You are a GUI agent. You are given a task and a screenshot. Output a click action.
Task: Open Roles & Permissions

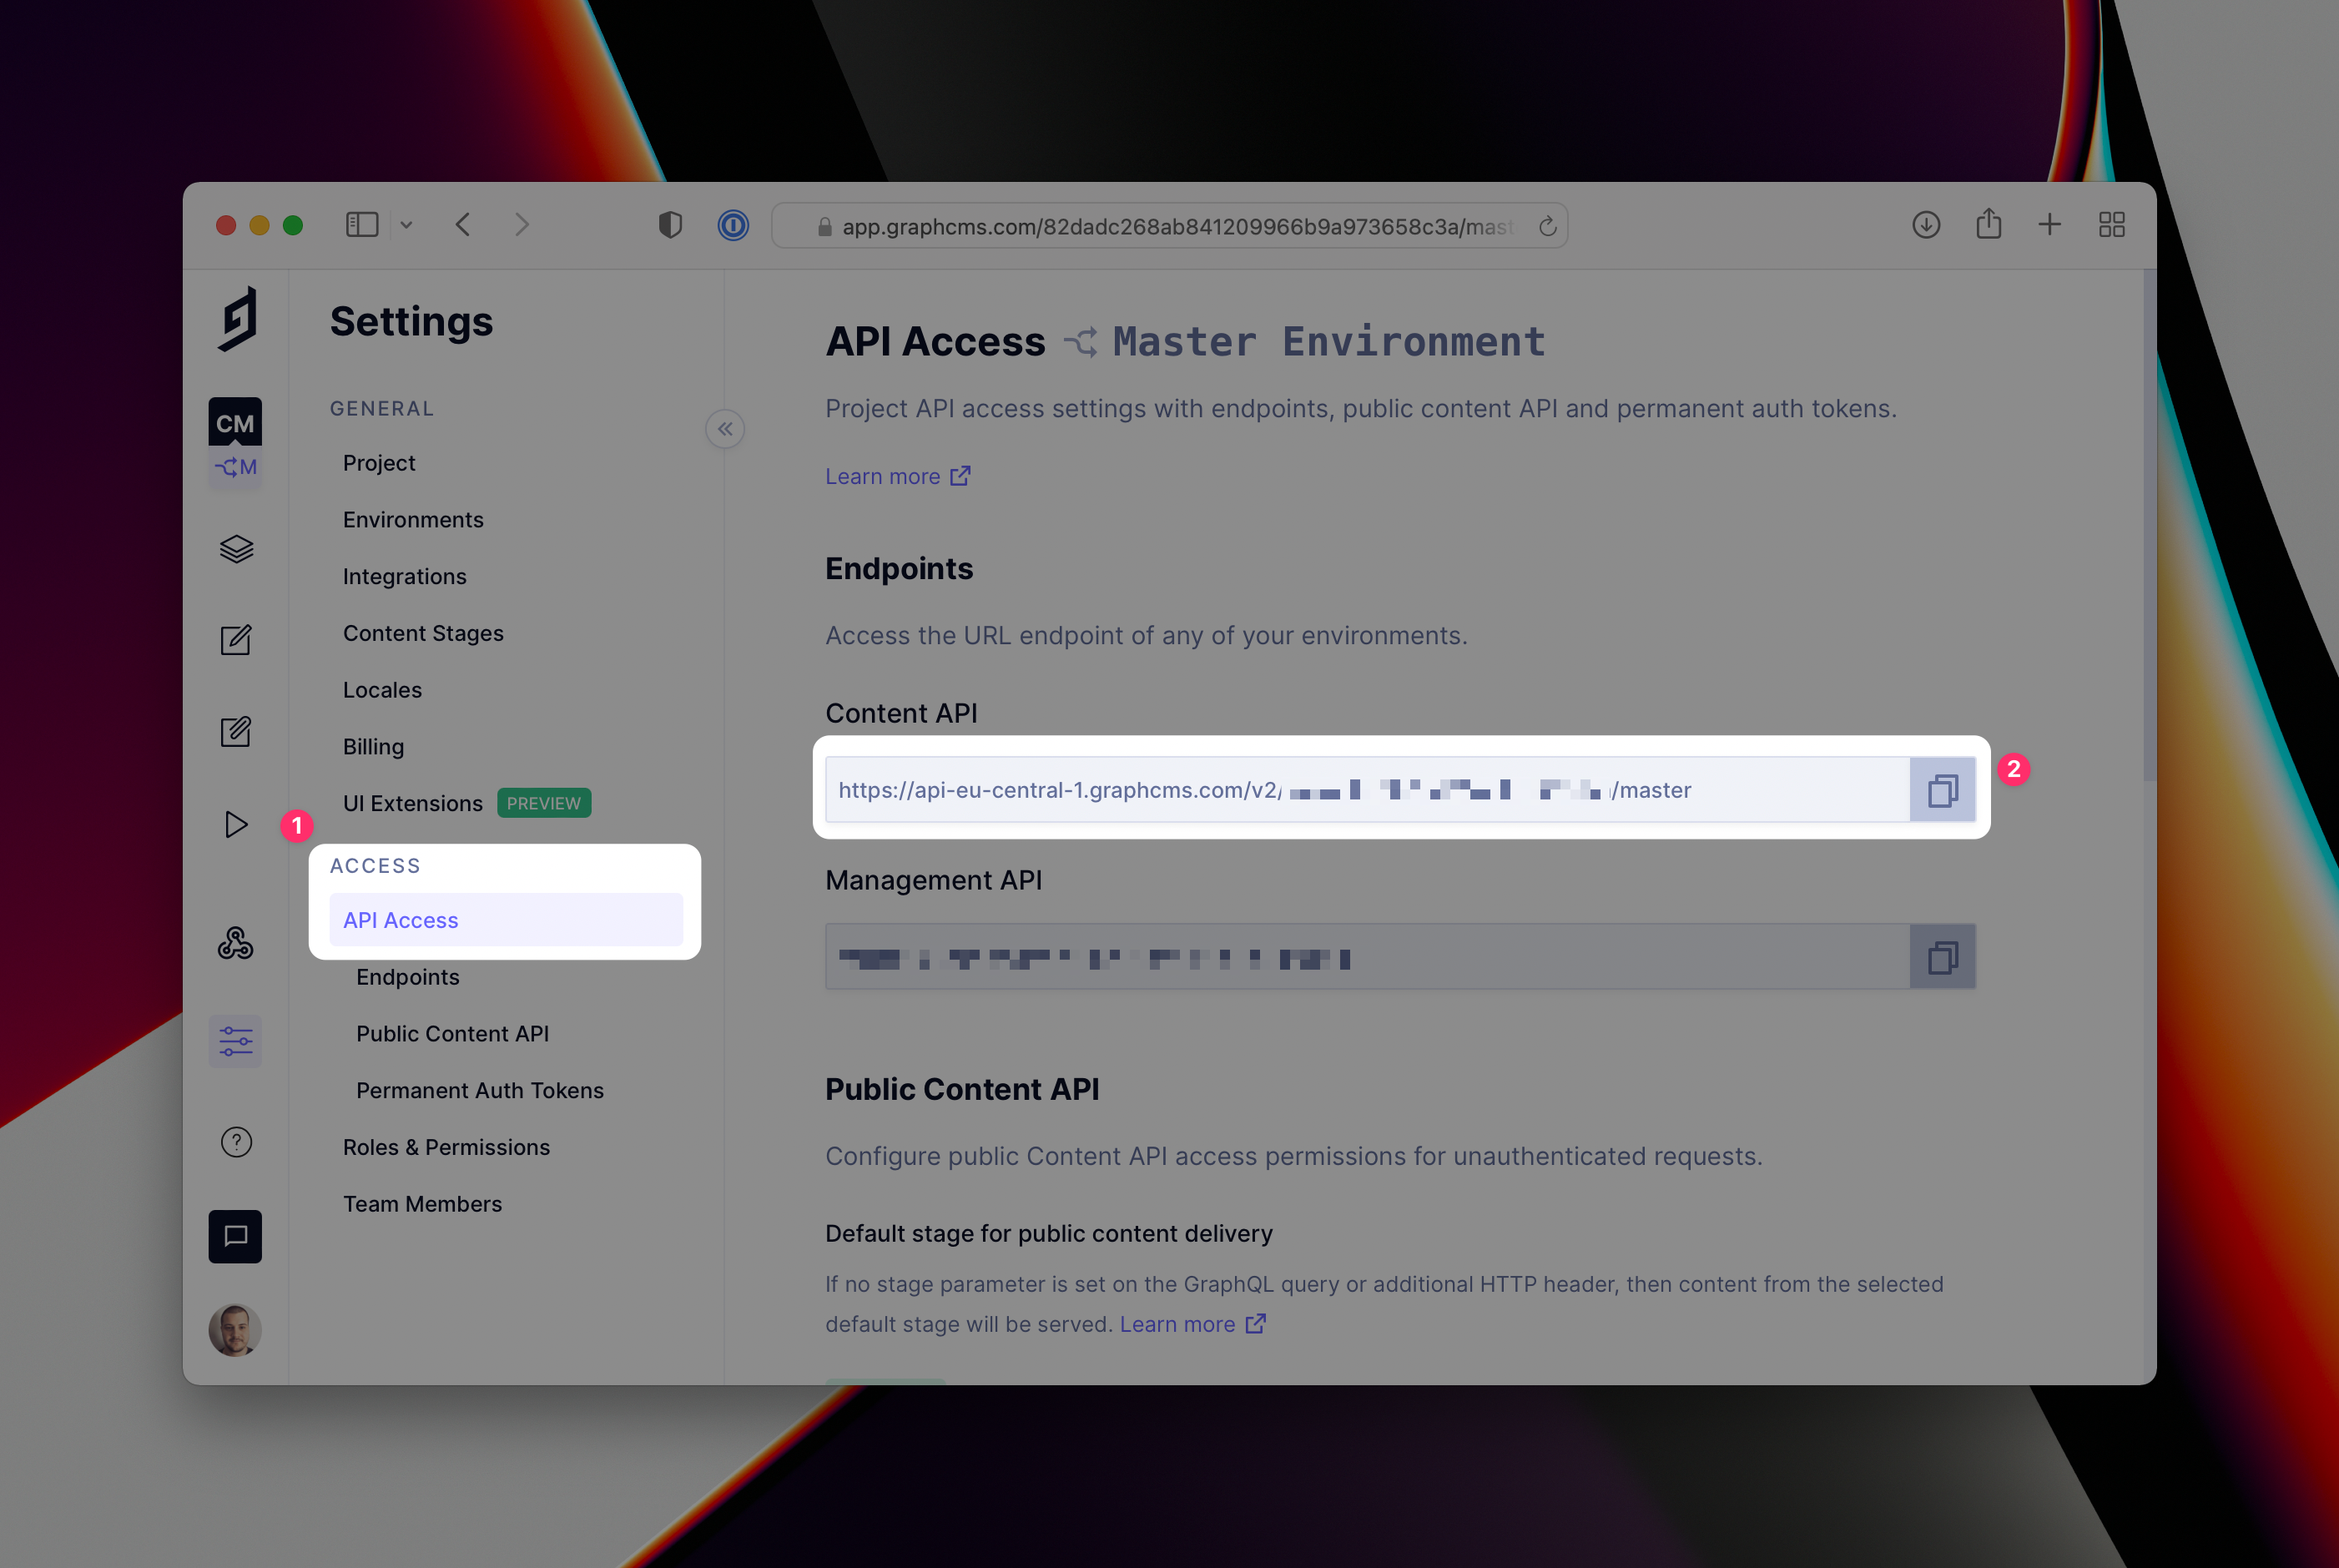[x=446, y=1147]
